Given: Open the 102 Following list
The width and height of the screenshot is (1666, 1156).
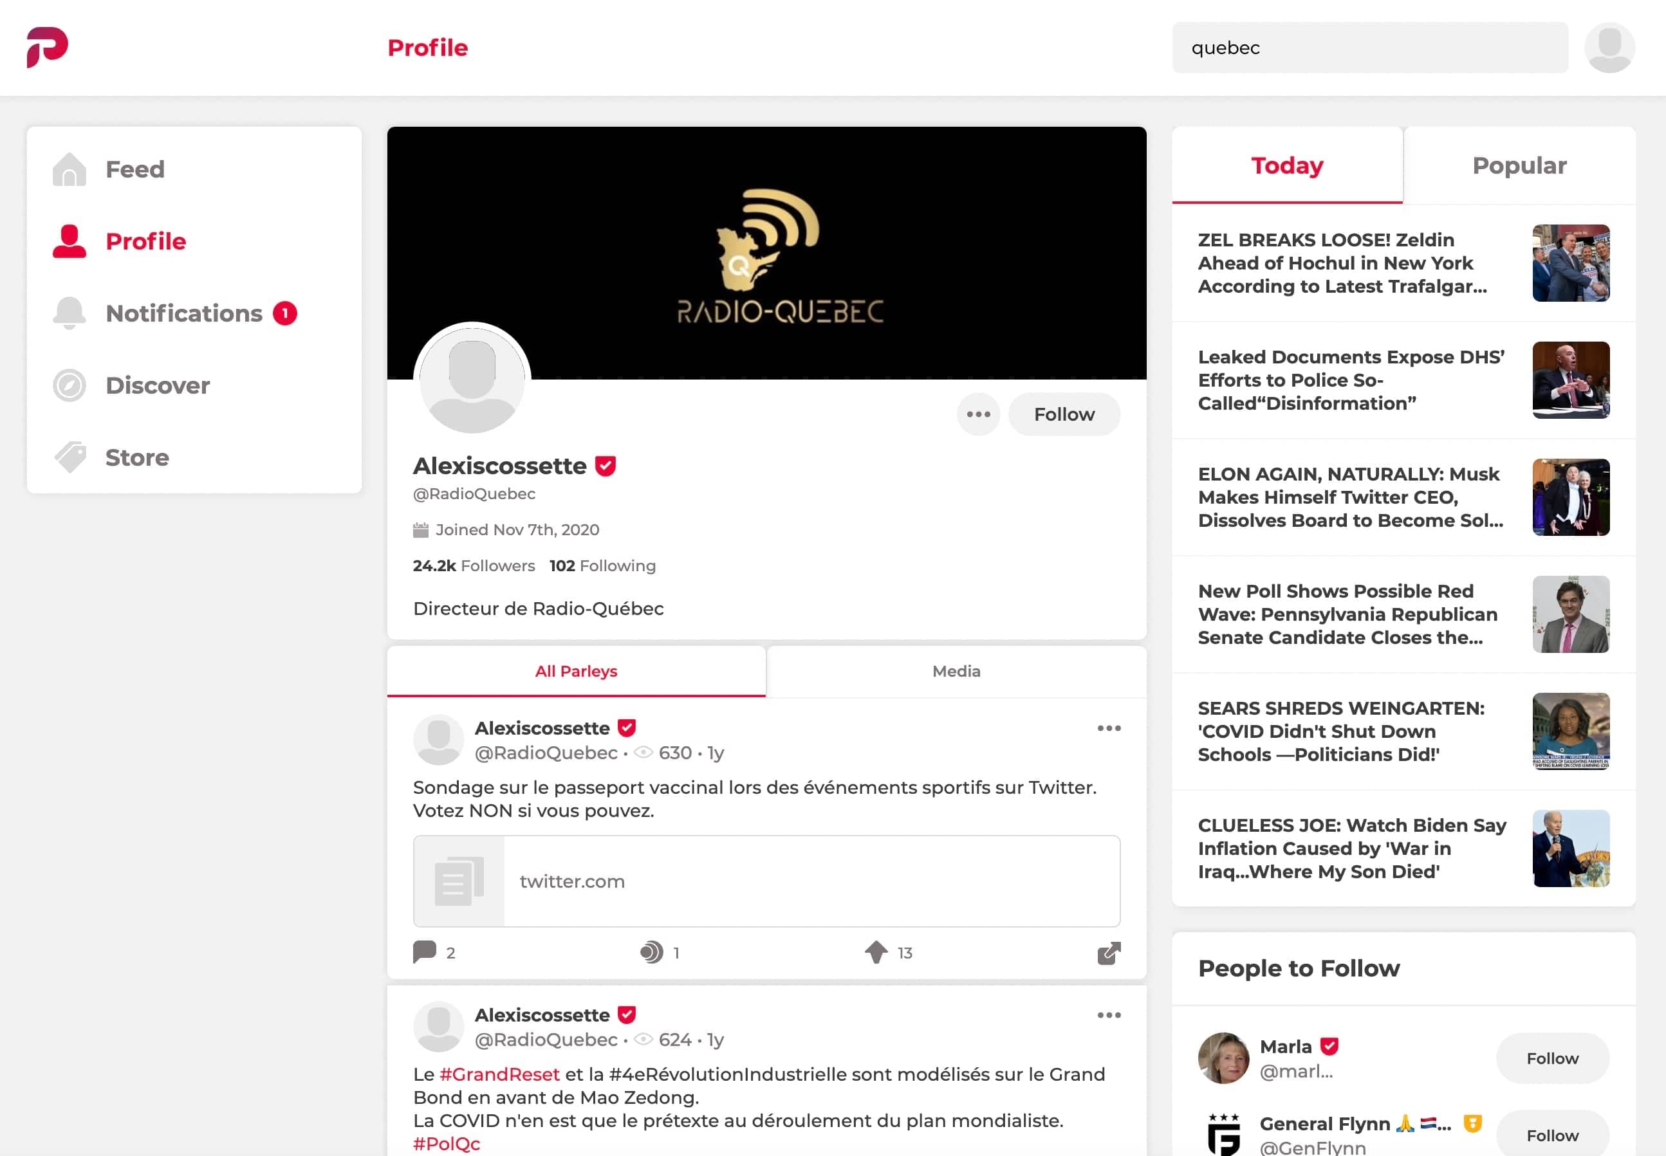Looking at the screenshot, I should tap(602, 565).
